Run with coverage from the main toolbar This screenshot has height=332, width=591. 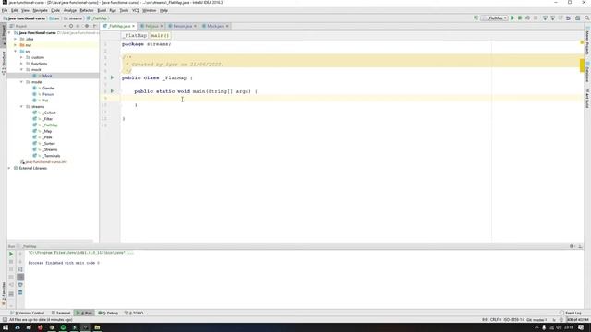pos(527,18)
